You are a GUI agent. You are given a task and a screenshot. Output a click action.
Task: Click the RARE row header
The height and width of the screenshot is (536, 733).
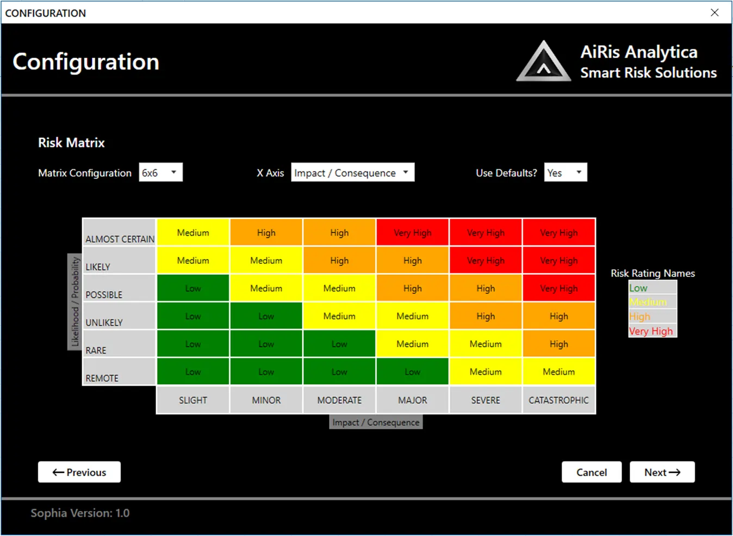tap(119, 343)
